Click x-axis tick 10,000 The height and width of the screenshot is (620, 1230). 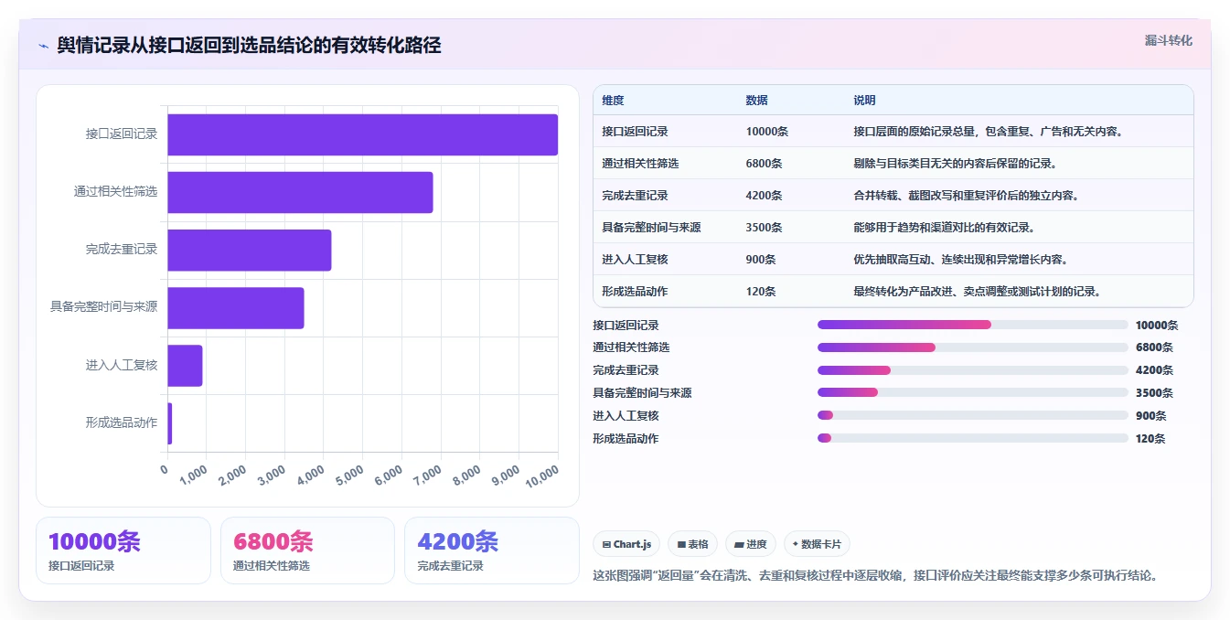[542, 475]
